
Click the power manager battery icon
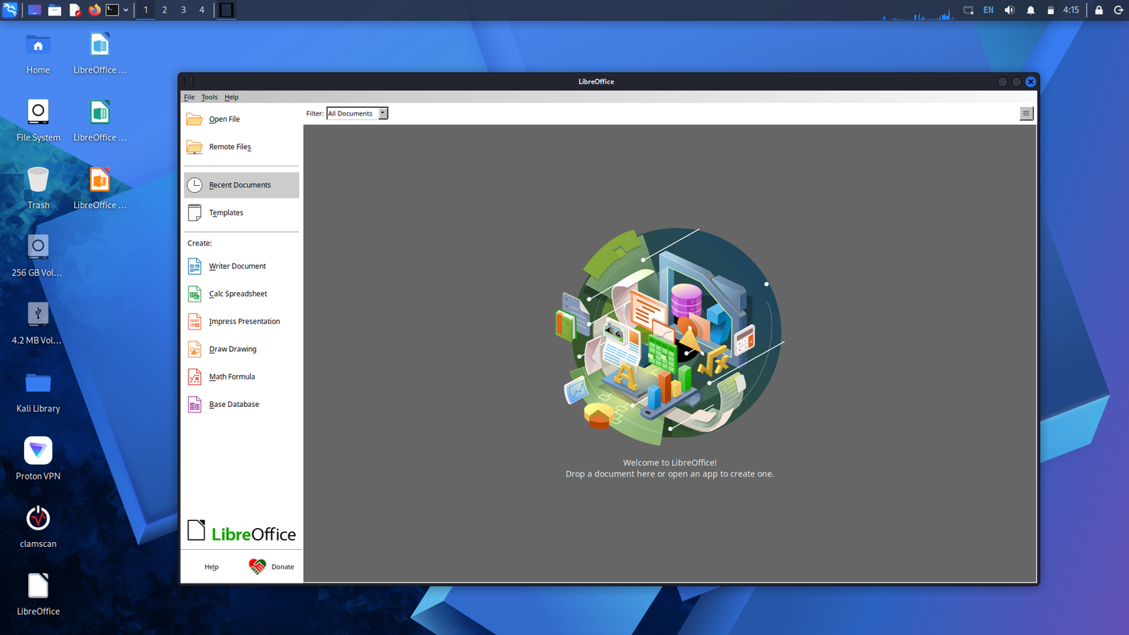pyautogui.click(x=1051, y=10)
